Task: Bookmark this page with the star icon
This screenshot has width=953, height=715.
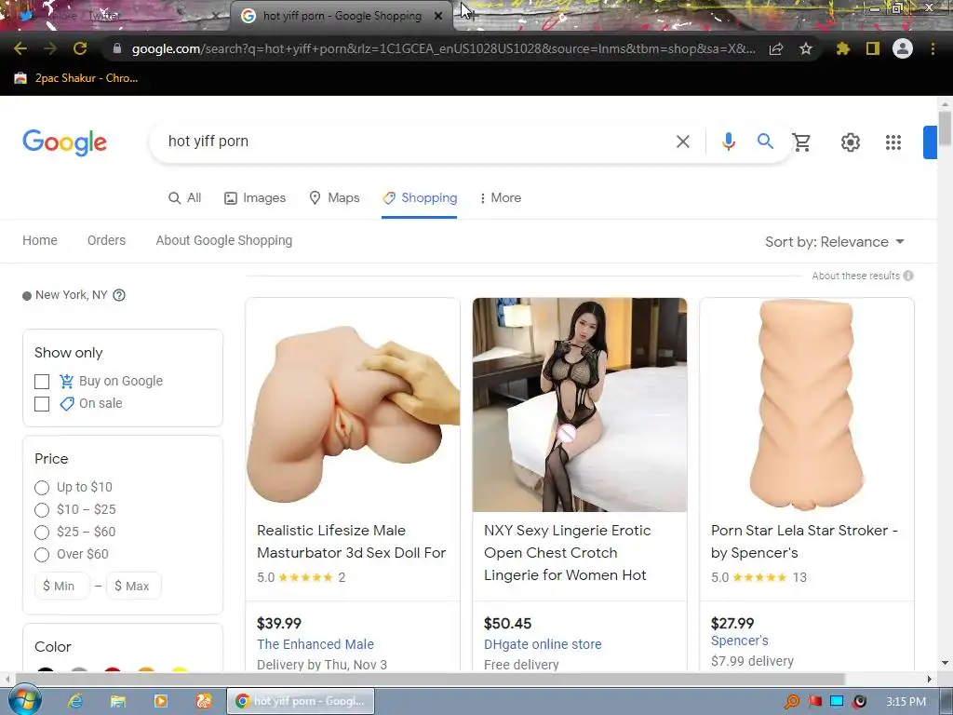Action: (x=805, y=48)
